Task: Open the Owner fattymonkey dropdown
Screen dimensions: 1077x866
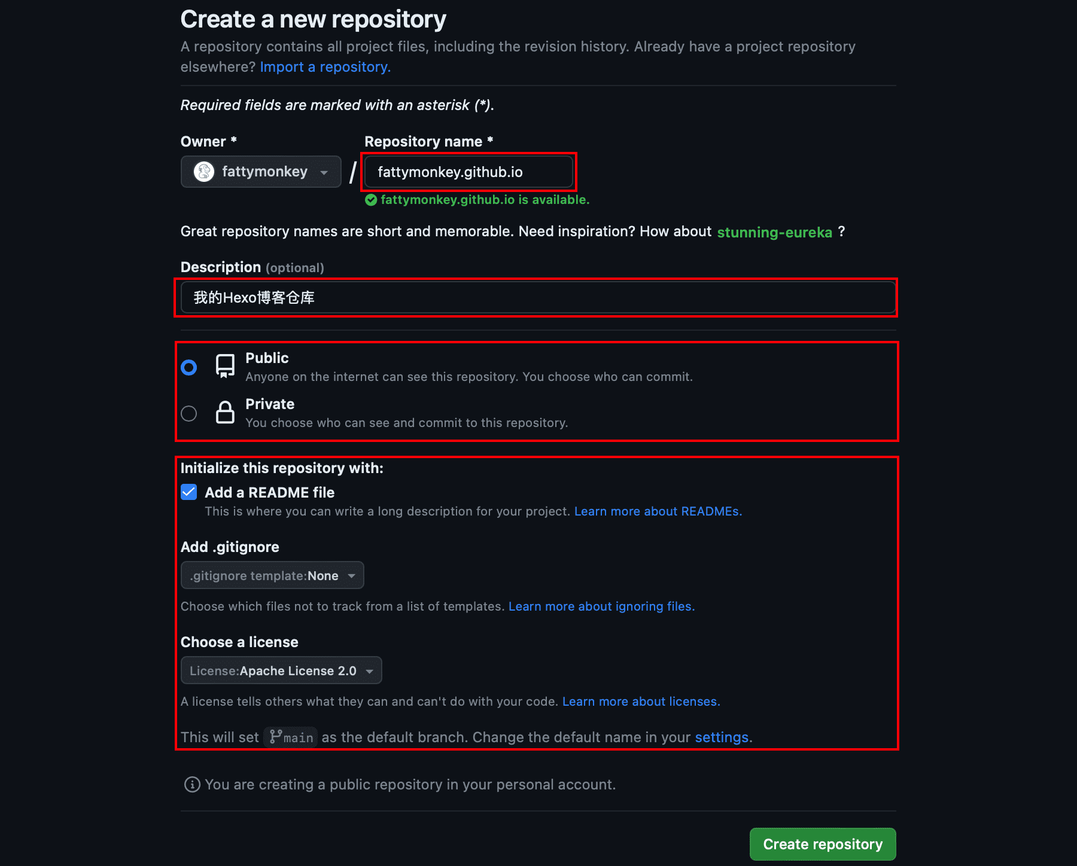Action: [x=261, y=172]
